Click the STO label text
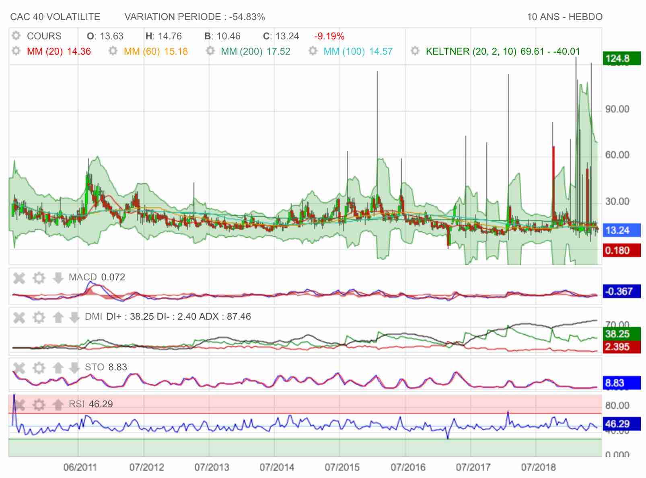Screen dimensions: 646x478 tap(95, 367)
